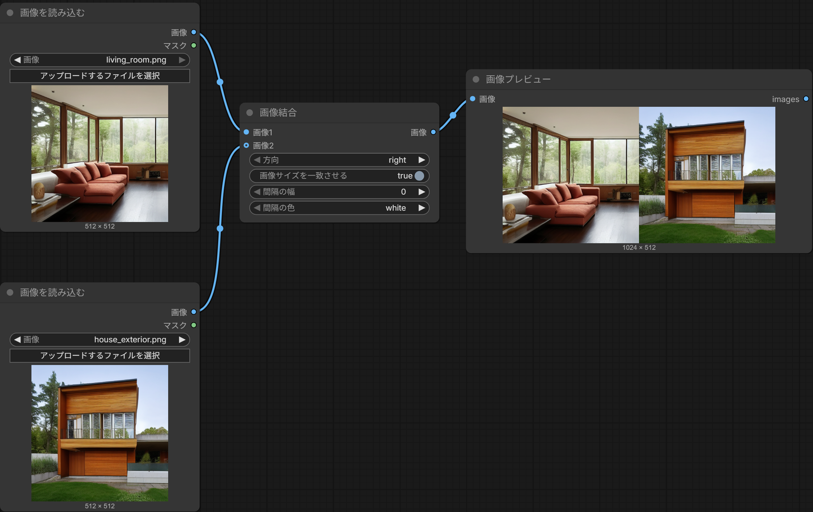Collapse the bottom 画像を読み込む node via its dot
Viewport: 813px width, 512px height.
click(10, 292)
